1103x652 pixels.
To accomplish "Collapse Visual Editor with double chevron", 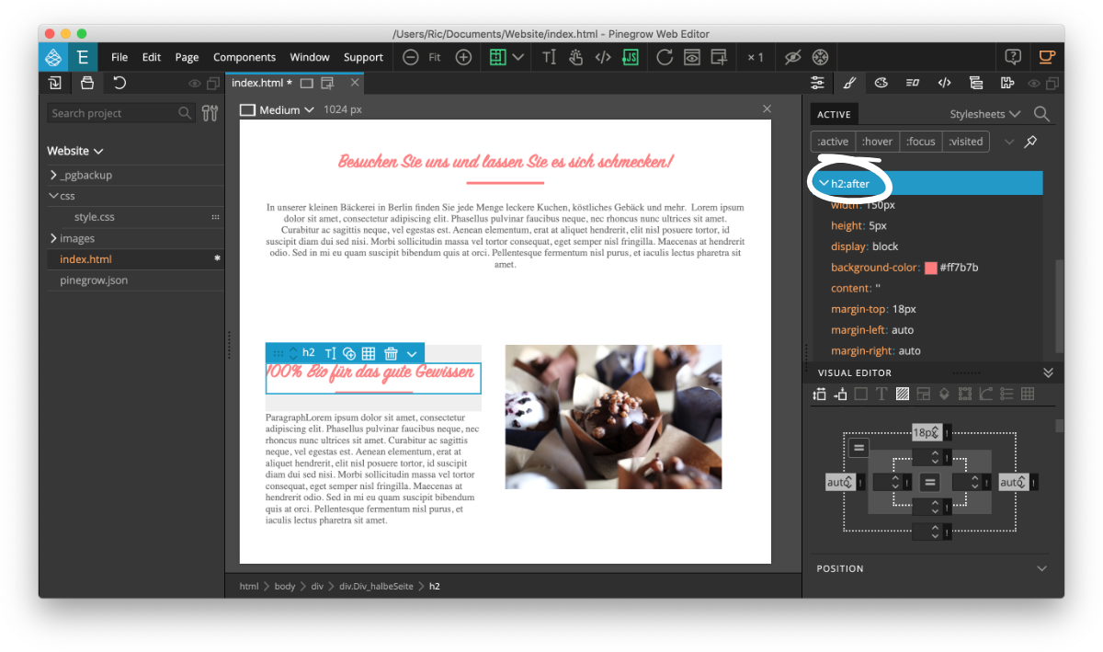I will [x=1048, y=372].
